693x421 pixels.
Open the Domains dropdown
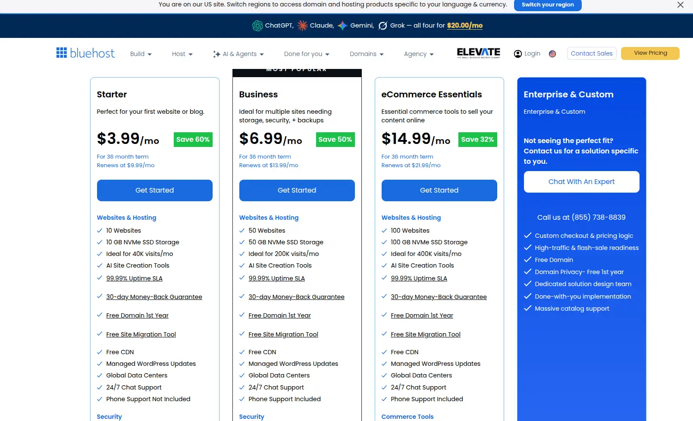367,54
